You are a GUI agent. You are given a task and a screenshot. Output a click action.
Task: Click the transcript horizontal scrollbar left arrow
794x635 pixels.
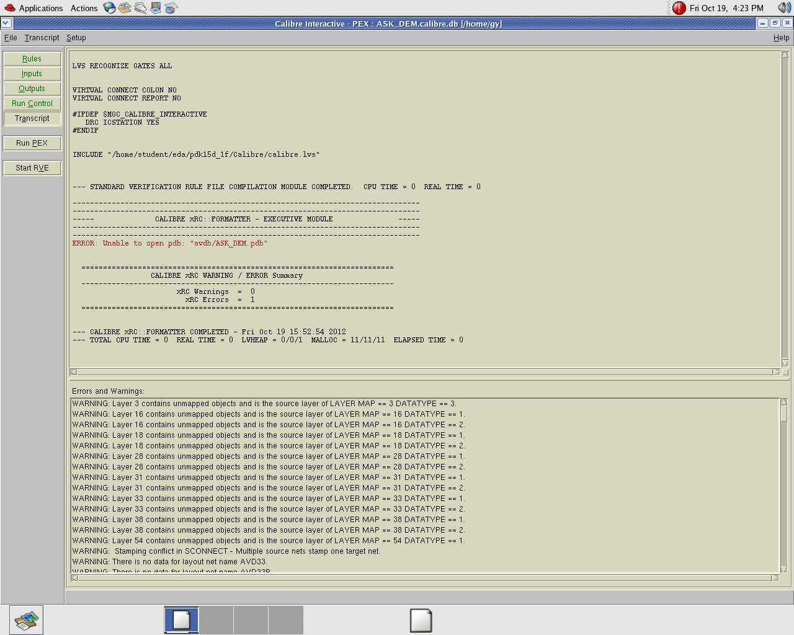[x=73, y=372]
